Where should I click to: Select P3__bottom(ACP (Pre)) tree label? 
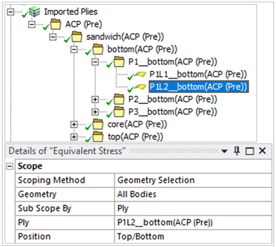pos(172,112)
